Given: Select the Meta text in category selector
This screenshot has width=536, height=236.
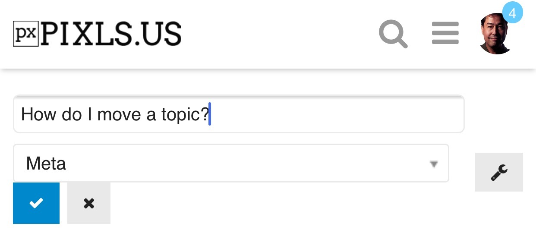Looking at the screenshot, I should pos(46,164).
